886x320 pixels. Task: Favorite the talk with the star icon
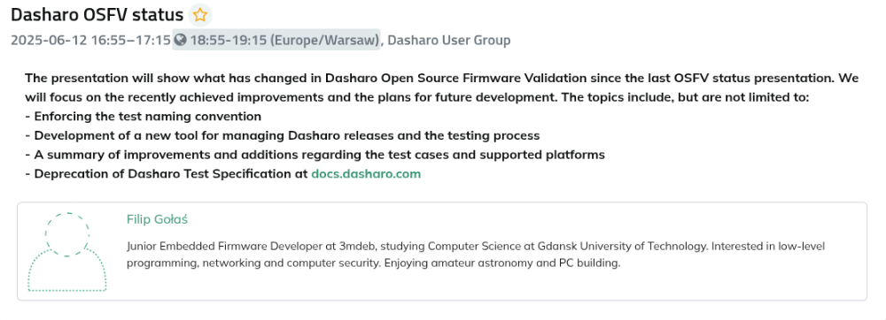coord(199,15)
